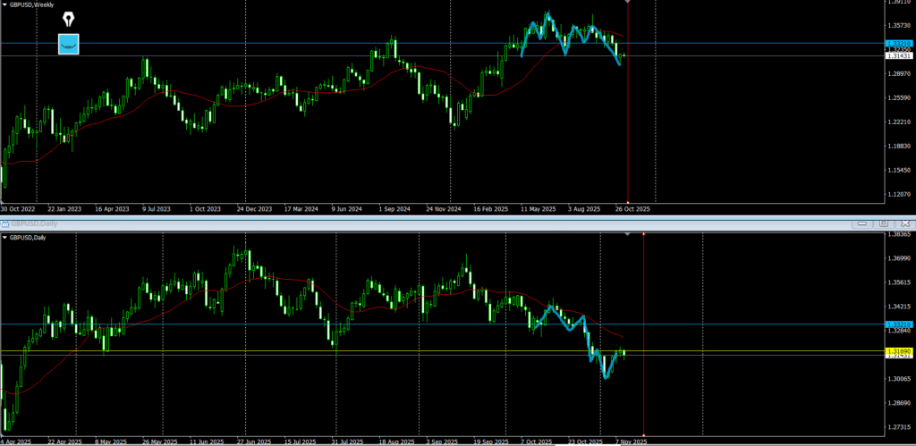Select the yellow 1.31690 price label on daily chart
The height and width of the screenshot is (446, 916).
[897, 351]
